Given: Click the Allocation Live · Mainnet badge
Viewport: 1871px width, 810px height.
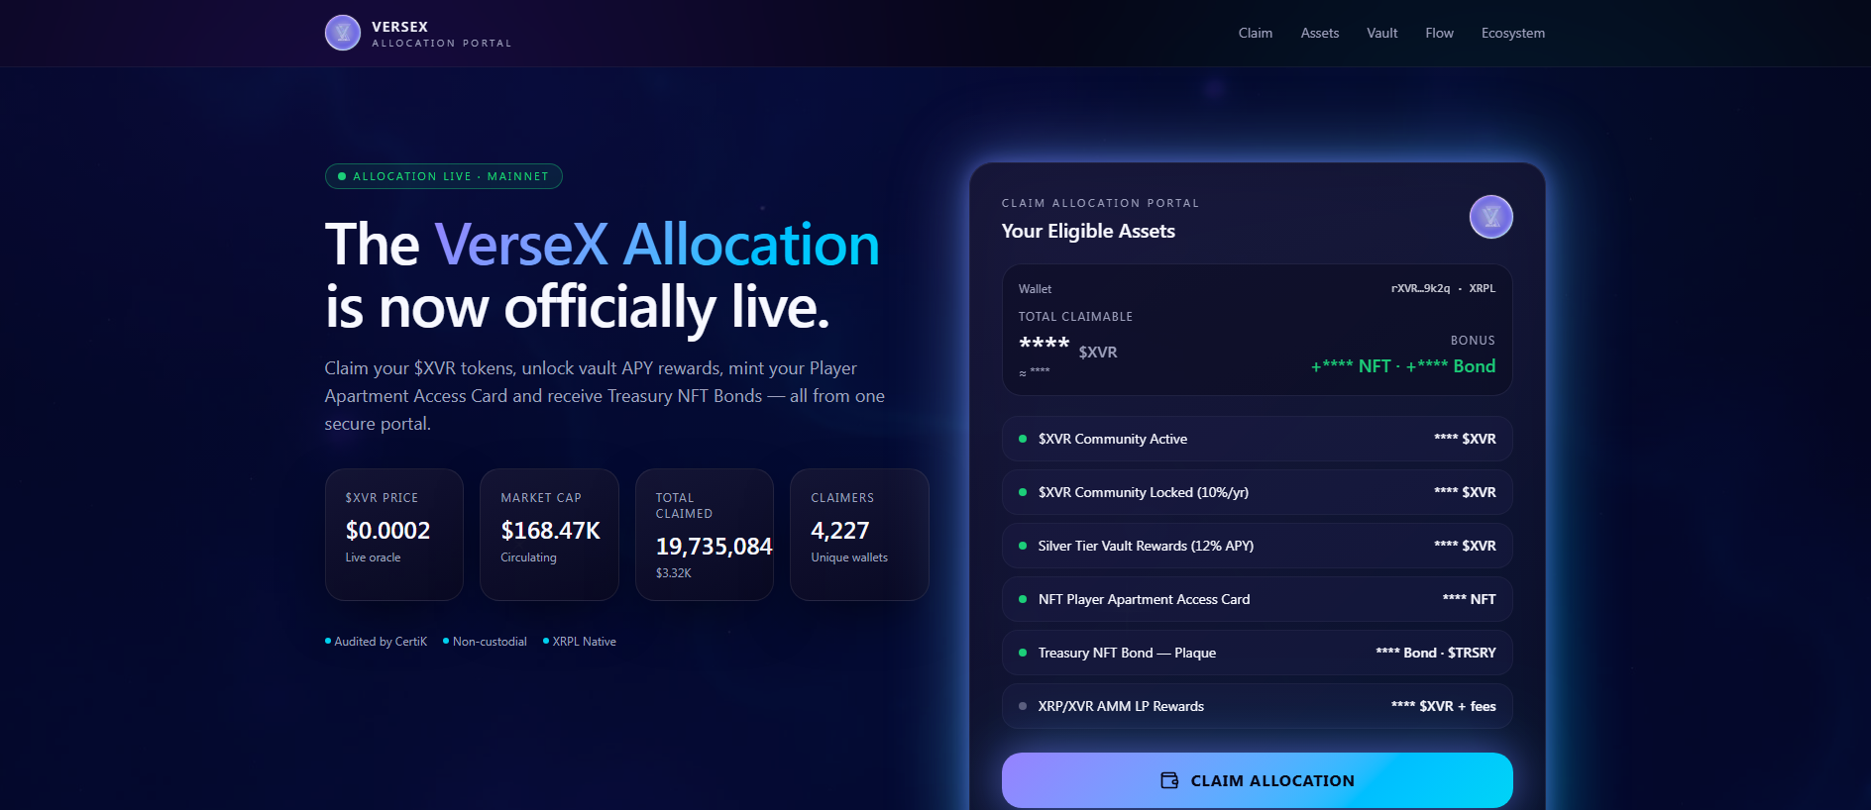Looking at the screenshot, I should (444, 176).
